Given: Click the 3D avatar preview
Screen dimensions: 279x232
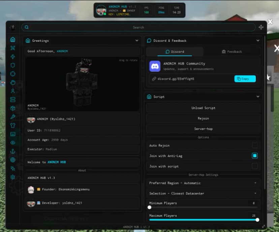Looking at the screenshot, I should point(82,84).
